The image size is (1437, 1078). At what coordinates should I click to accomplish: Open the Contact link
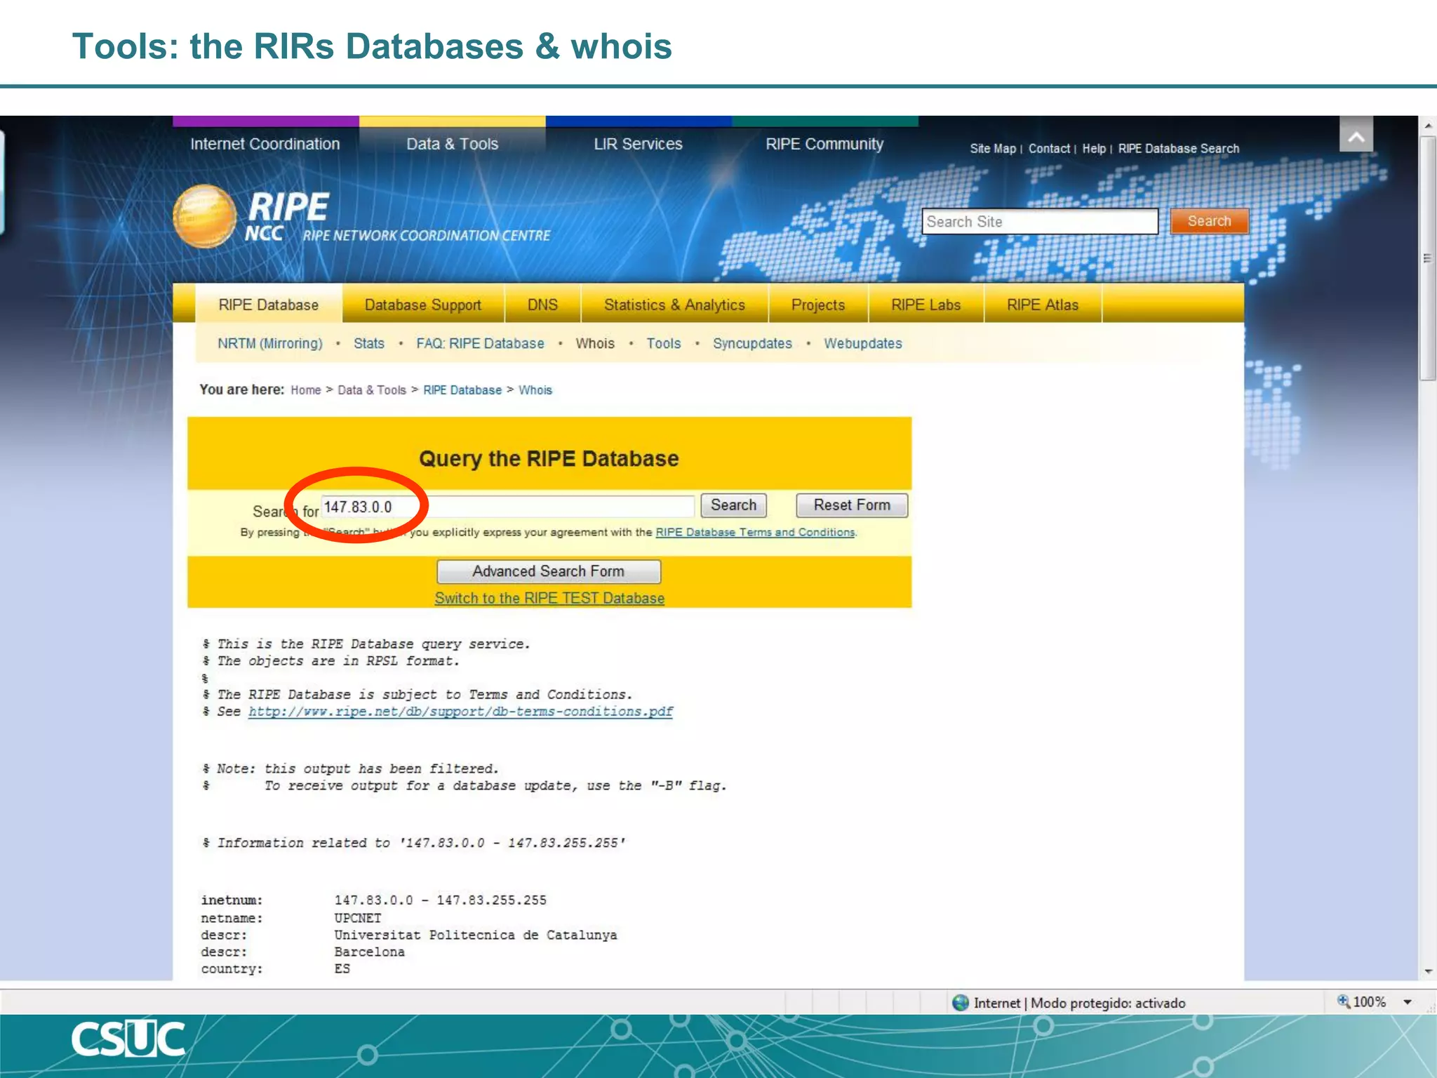click(1049, 149)
